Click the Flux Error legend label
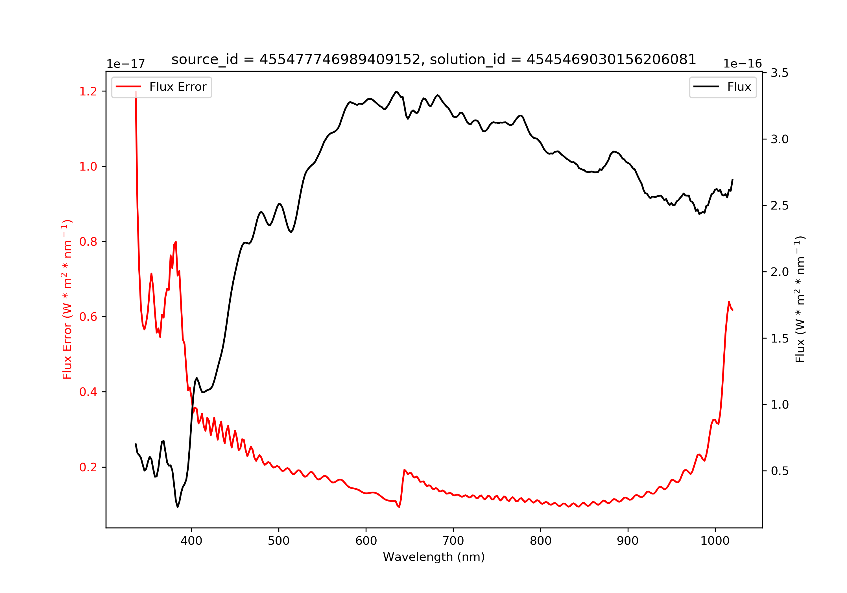Image resolution: width=847 pixels, height=593 pixels. coord(178,87)
